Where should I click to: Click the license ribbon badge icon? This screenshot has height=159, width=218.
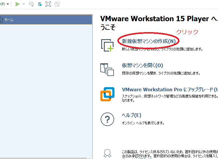click(x=107, y=153)
